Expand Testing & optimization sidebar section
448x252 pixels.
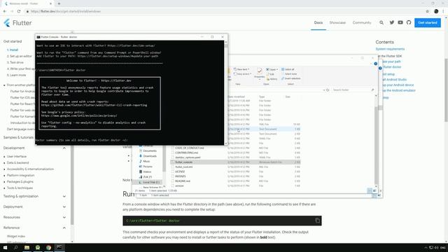(64, 196)
